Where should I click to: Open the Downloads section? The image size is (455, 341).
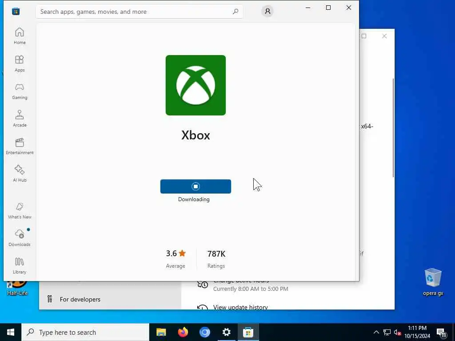[20, 238]
